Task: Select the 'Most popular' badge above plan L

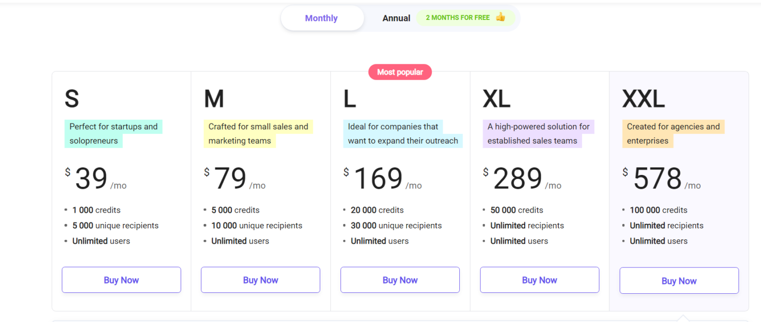Action: click(400, 72)
